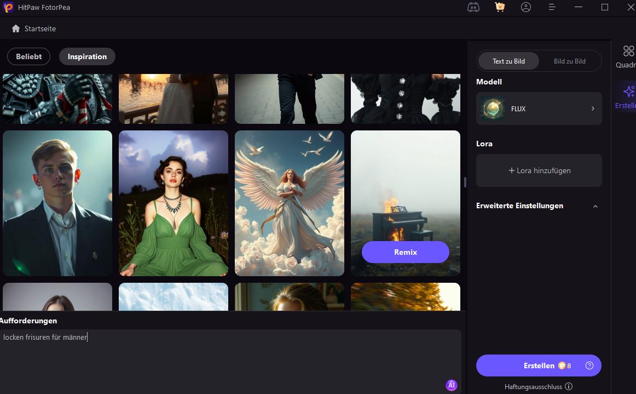Open the Erstellen sidebar sparkle icon

point(628,92)
